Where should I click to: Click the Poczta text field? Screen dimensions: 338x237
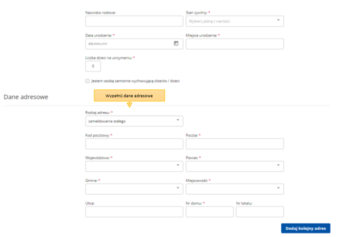click(x=235, y=144)
